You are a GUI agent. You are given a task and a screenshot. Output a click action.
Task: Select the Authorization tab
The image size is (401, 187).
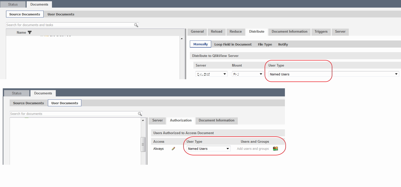point(181,120)
